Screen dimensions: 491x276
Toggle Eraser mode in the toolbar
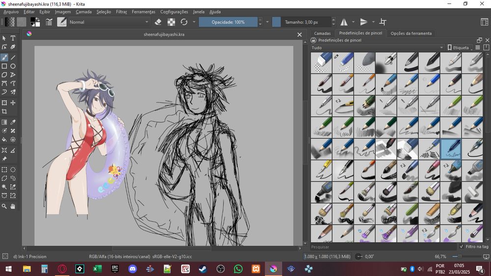(158, 22)
